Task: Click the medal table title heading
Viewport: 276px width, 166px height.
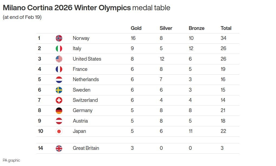Action: point(87,8)
